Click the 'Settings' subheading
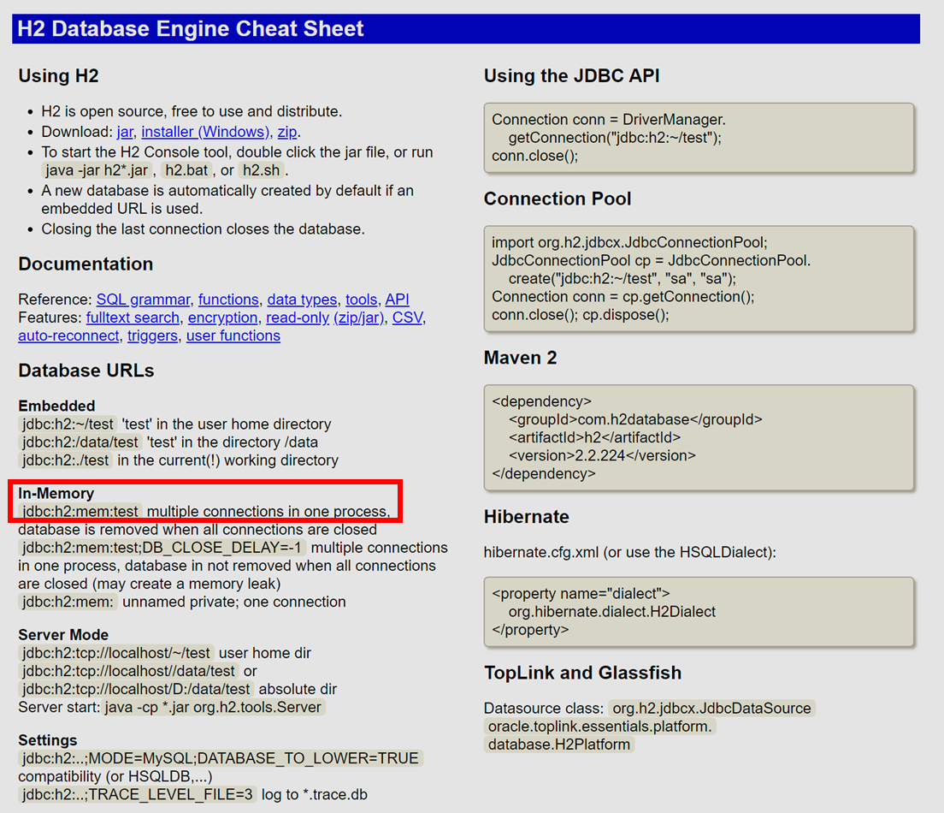944x813 pixels. (x=48, y=740)
